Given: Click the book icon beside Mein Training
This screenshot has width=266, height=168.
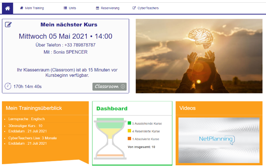Looking at the screenshot, I should click(x=22, y=8).
